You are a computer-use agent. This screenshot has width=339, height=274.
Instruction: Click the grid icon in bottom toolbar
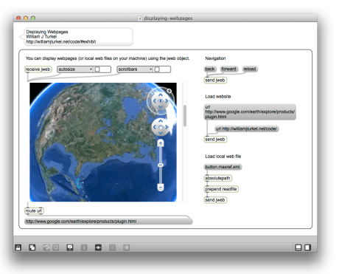112,247
